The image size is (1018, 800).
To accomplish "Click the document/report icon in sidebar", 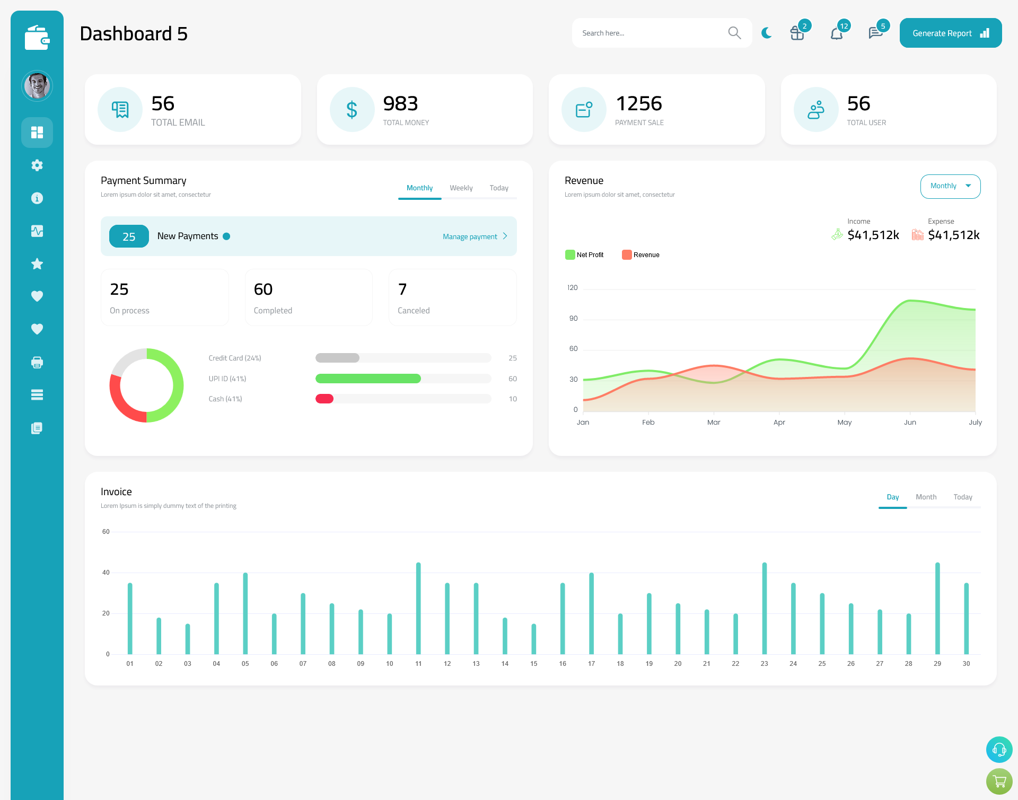I will tap(37, 428).
